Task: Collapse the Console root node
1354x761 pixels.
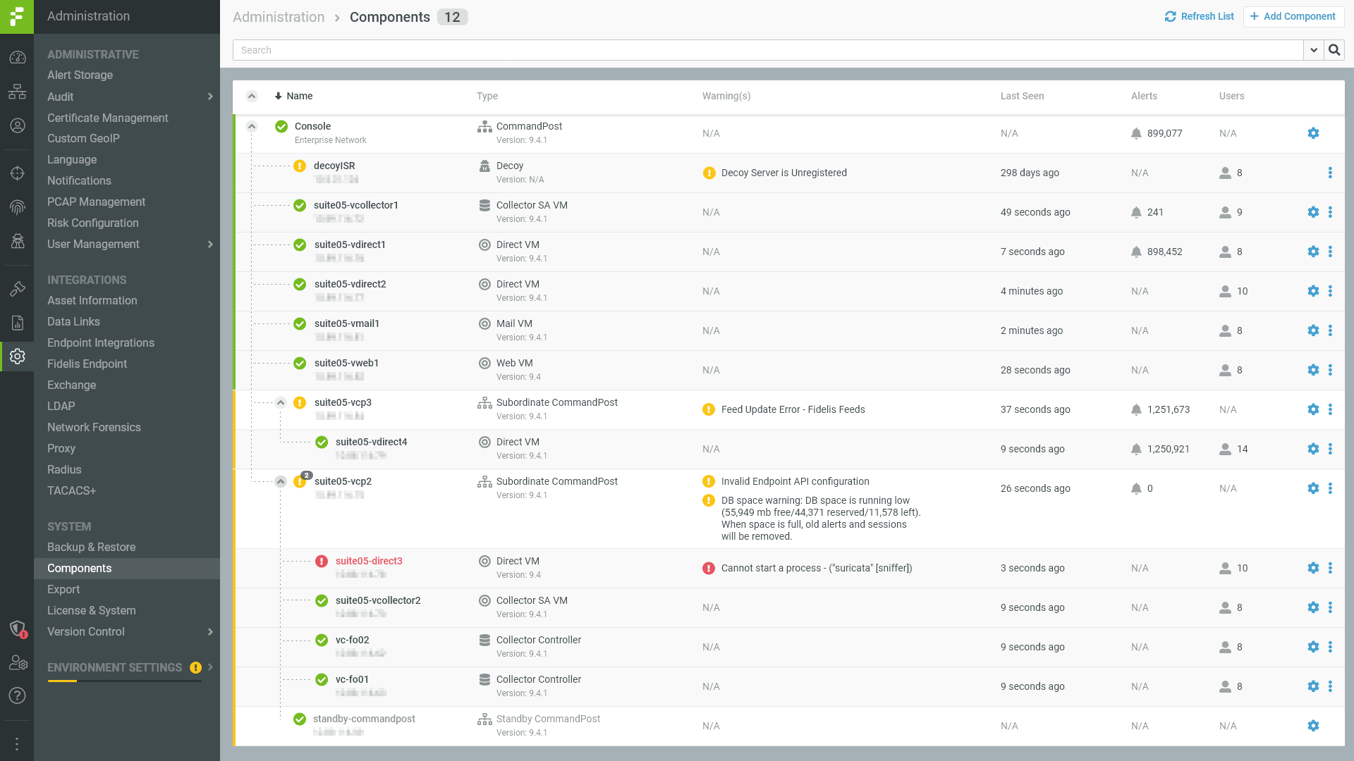Action: pyautogui.click(x=252, y=127)
